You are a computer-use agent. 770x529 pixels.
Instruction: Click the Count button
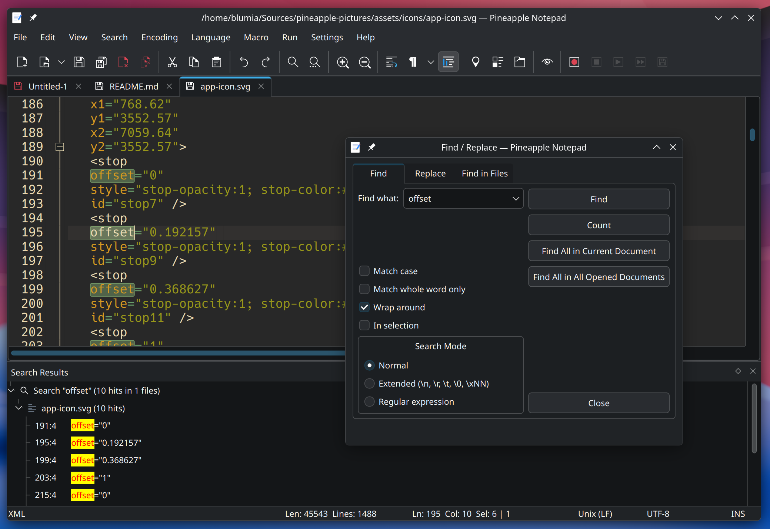pyautogui.click(x=599, y=225)
